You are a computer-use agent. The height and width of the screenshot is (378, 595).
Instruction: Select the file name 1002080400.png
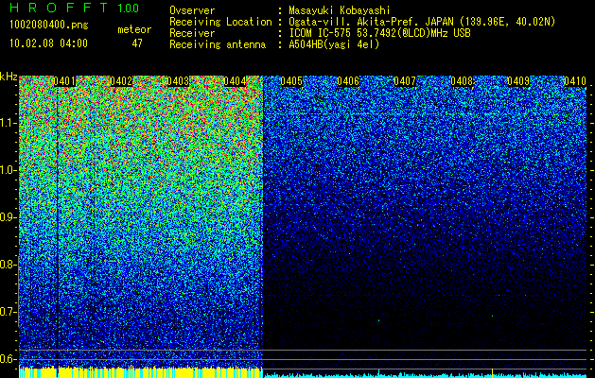click(x=49, y=25)
